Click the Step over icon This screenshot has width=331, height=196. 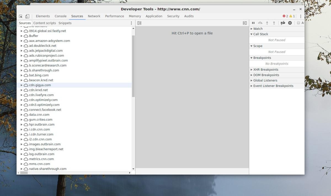(x=260, y=23)
